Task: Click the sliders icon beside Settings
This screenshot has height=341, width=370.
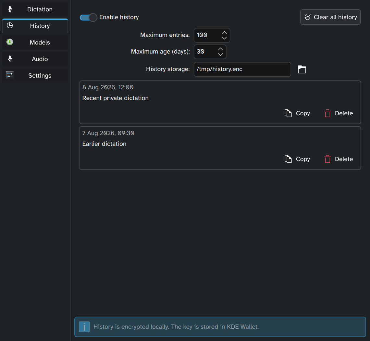Action: (x=10, y=75)
